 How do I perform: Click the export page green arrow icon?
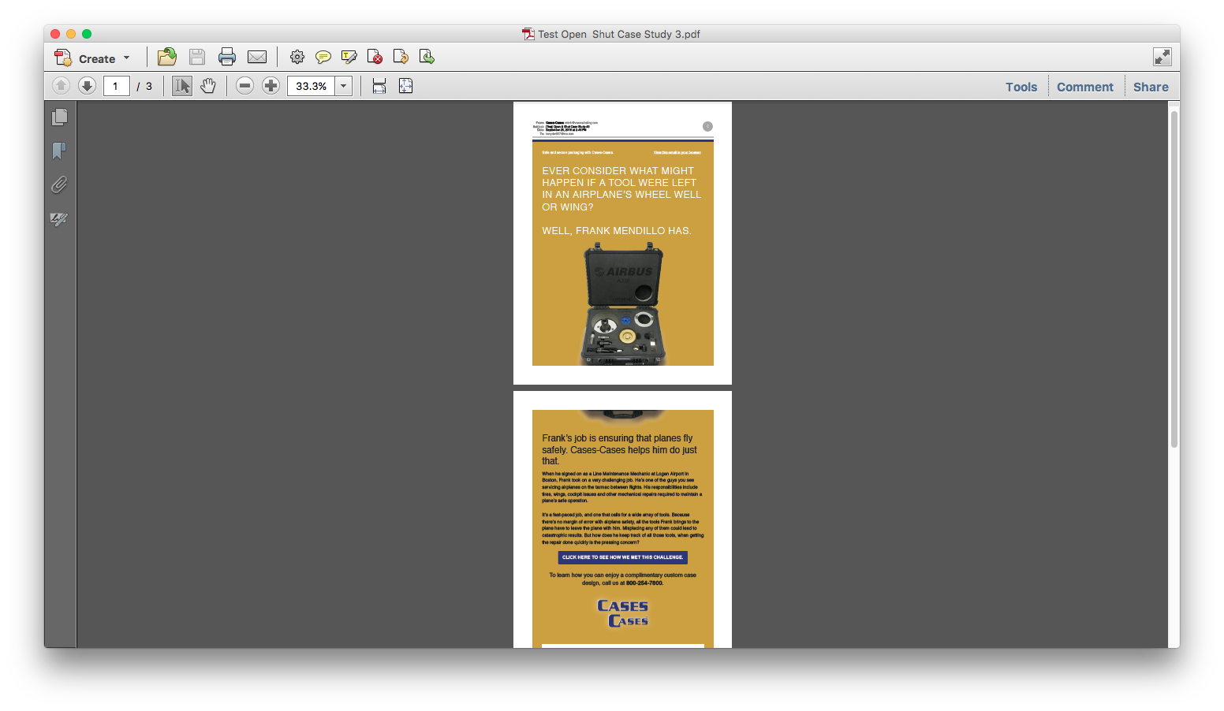pyautogui.click(x=427, y=57)
